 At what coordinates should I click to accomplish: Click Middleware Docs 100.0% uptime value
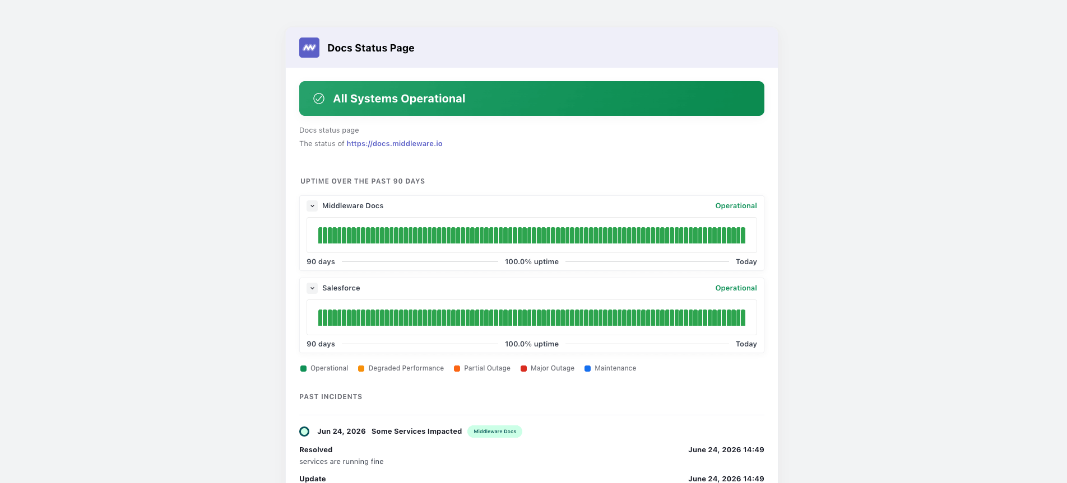pyautogui.click(x=532, y=262)
